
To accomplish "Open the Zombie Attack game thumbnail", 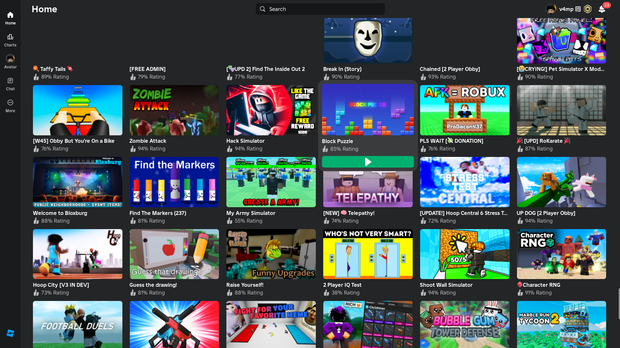I will coord(174,110).
